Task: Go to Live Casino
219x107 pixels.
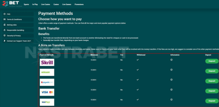Action: (46, 4)
